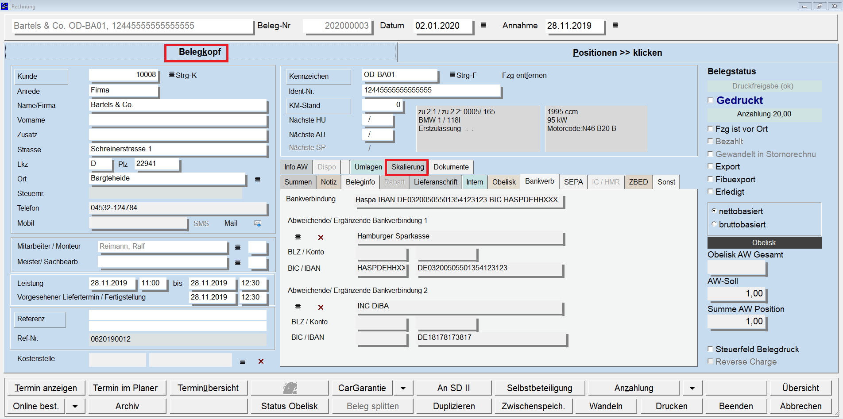
Task: Click the Bankverbindung field with Haspa IBAN
Action: point(459,200)
